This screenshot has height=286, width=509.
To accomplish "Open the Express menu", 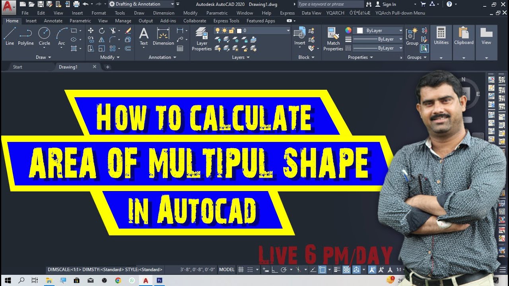I will [287, 13].
